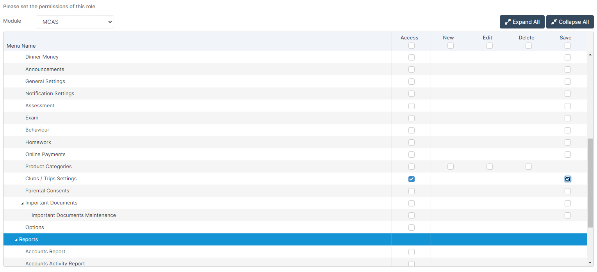Enable Save for Important Documents Maintenance
Screen dimensions: 597x272
[x=568, y=215]
